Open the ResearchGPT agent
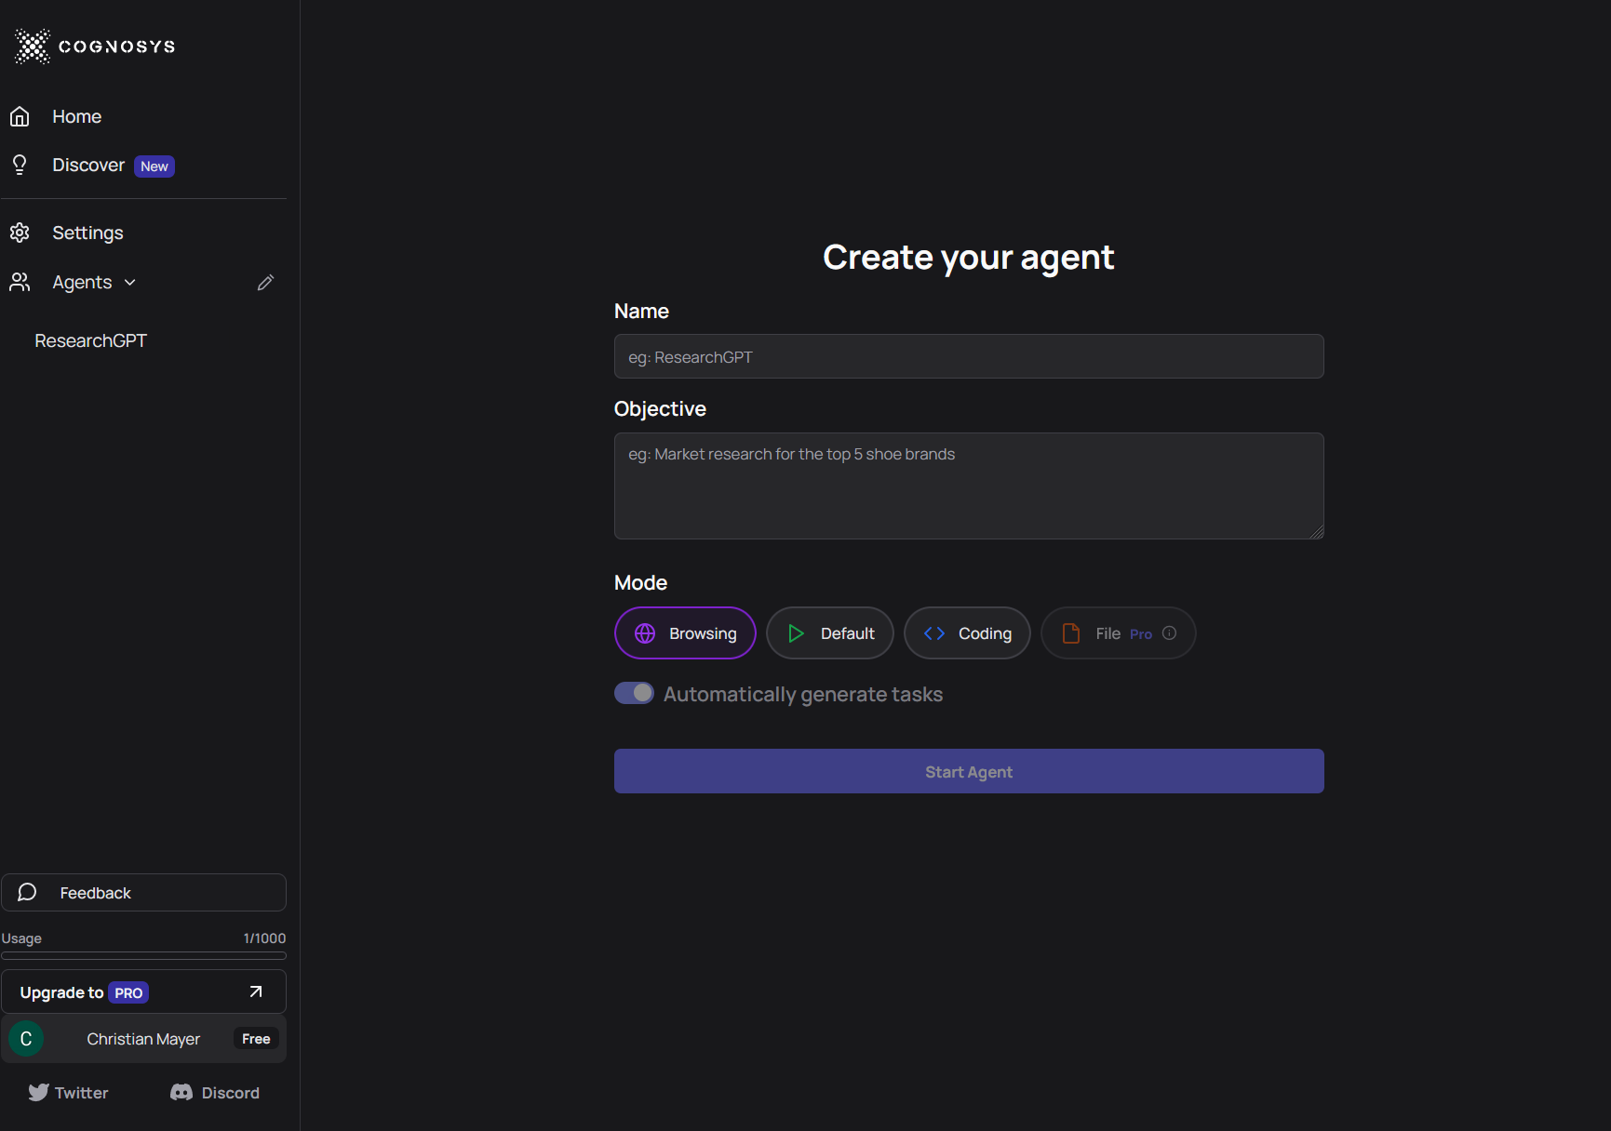Viewport: 1611px width, 1131px height. [91, 341]
